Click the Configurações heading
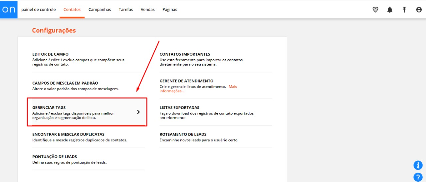 54,30
